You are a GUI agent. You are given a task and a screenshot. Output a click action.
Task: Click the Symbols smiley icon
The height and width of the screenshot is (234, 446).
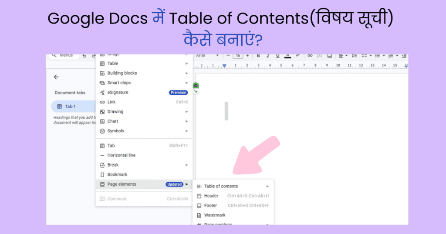(102, 131)
